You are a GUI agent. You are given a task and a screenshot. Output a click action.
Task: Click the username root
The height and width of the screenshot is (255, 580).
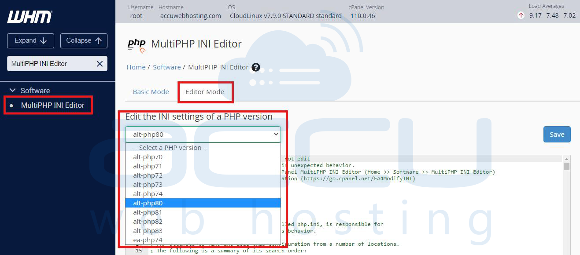[x=137, y=16]
